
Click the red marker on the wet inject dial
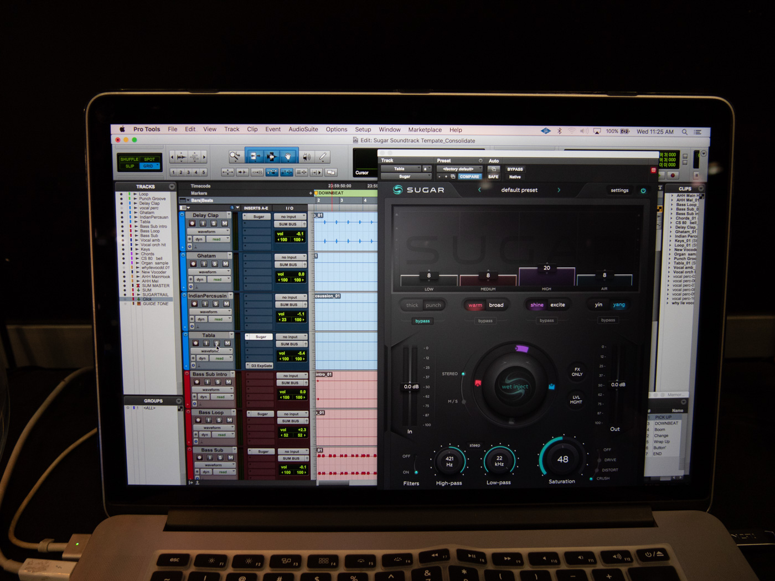tap(478, 383)
